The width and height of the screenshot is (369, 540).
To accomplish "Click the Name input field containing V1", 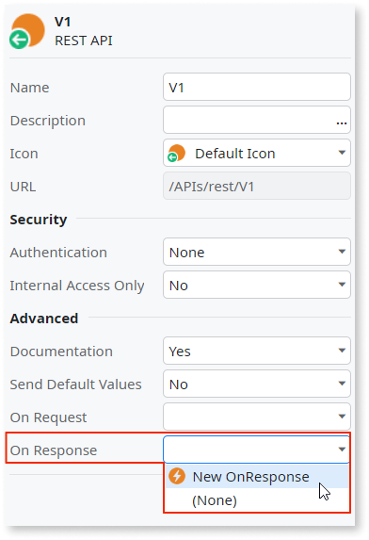I will click(x=257, y=87).
